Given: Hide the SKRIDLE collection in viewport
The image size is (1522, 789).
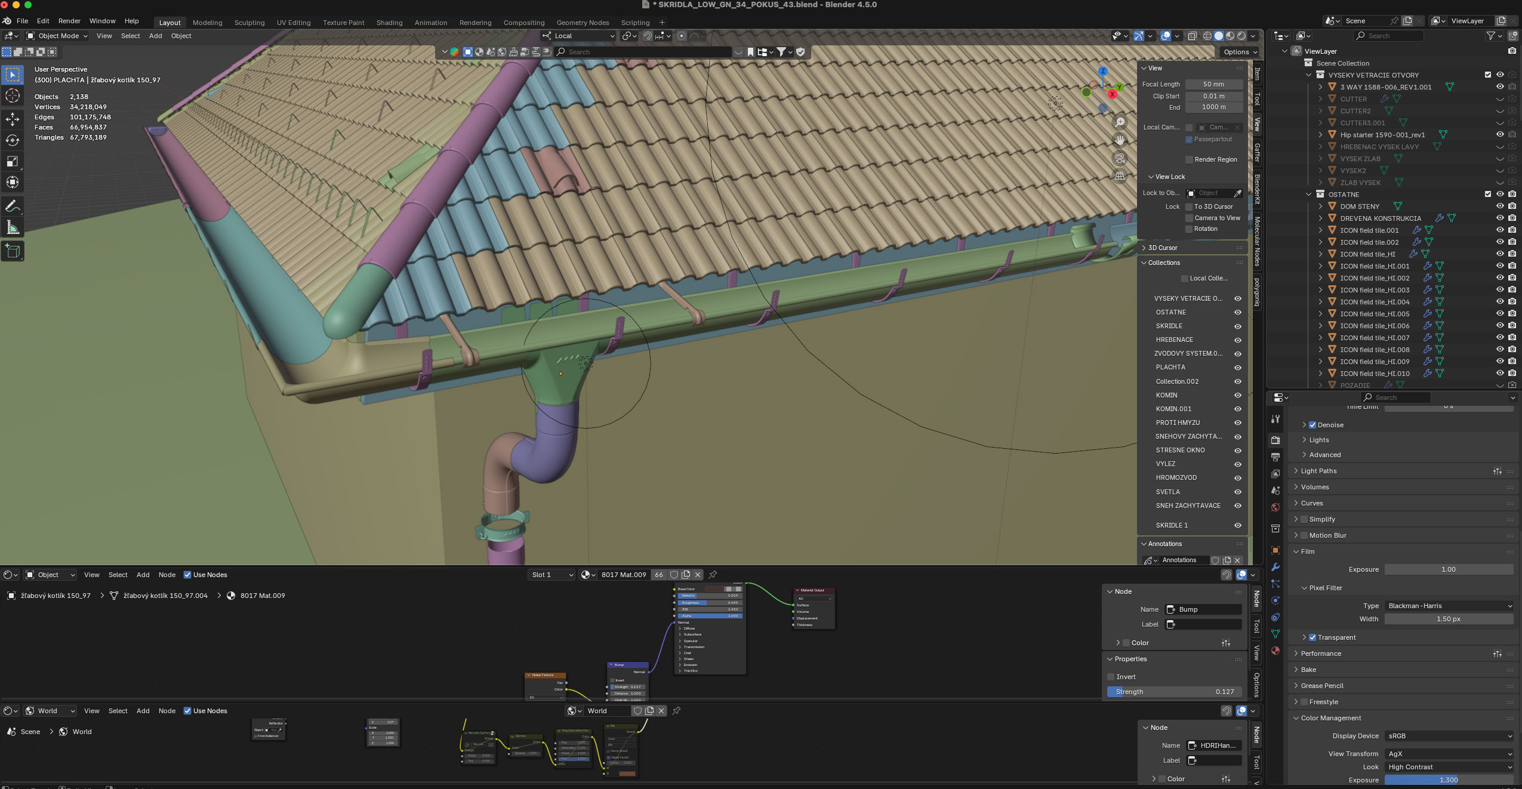Looking at the screenshot, I should (x=1237, y=326).
